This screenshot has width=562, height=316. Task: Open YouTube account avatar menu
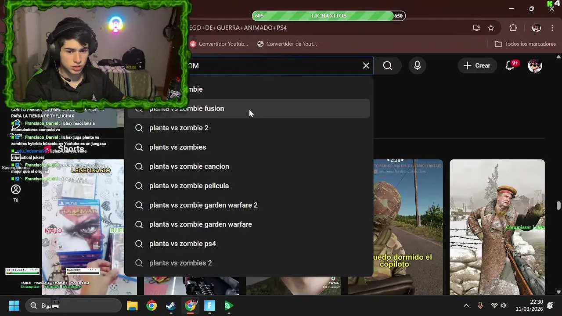coord(535,65)
